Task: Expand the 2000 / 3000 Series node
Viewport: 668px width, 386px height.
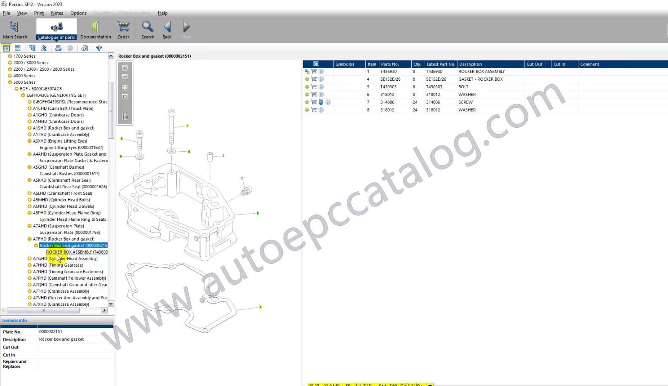Action: click(x=10, y=63)
